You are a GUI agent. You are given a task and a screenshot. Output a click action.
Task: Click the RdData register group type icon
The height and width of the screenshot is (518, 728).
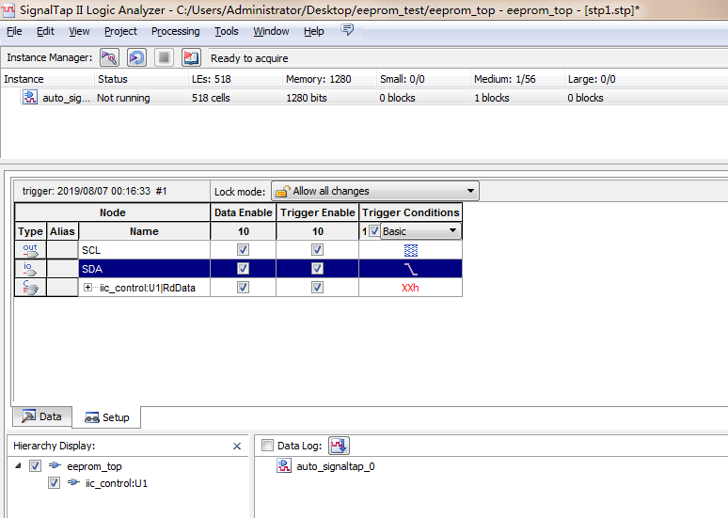[x=31, y=288]
